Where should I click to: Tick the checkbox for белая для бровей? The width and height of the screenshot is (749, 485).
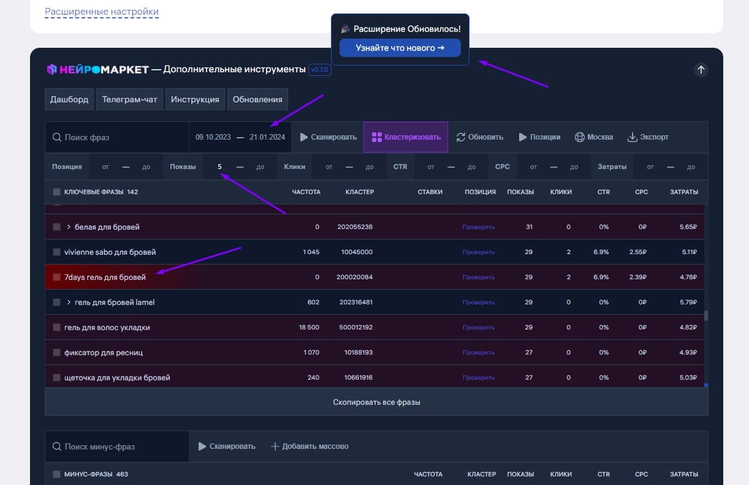tap(56, 227)
